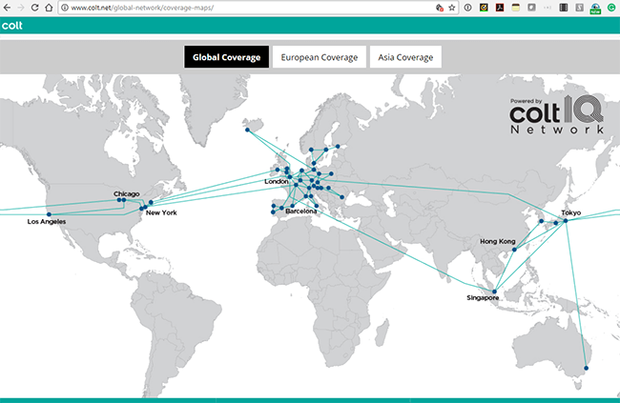
Task: Select the Singapore network point
Action: click(x=494, y=291)
